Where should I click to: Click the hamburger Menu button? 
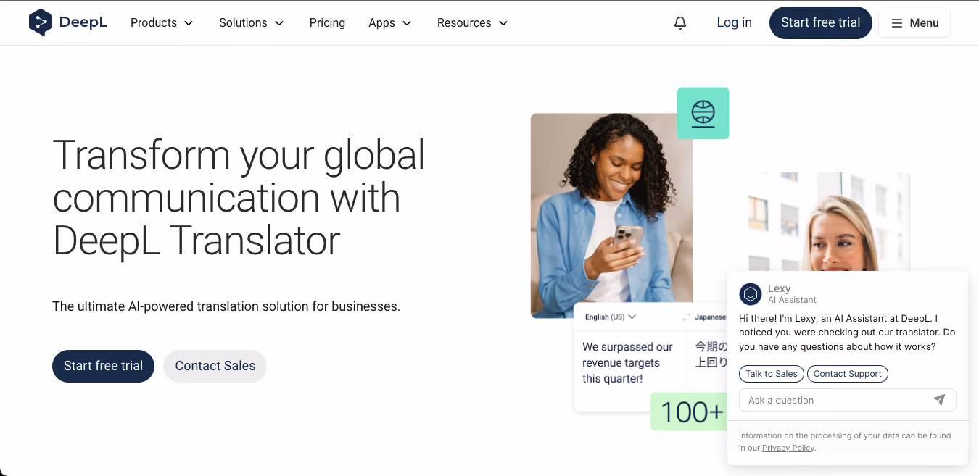tap(914, 23)
